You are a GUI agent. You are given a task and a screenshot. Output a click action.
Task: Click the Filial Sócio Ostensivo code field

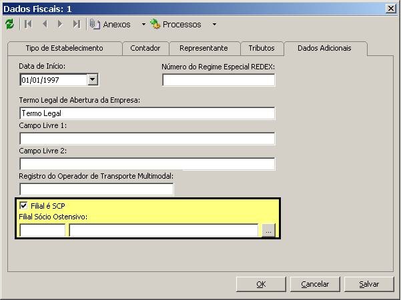click(x=43, y=230)
